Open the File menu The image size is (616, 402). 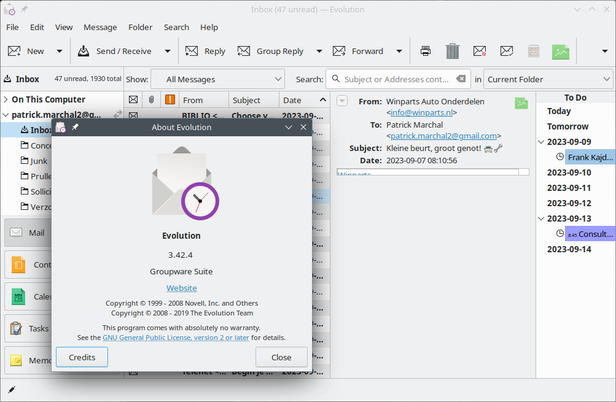click(12, 27)
